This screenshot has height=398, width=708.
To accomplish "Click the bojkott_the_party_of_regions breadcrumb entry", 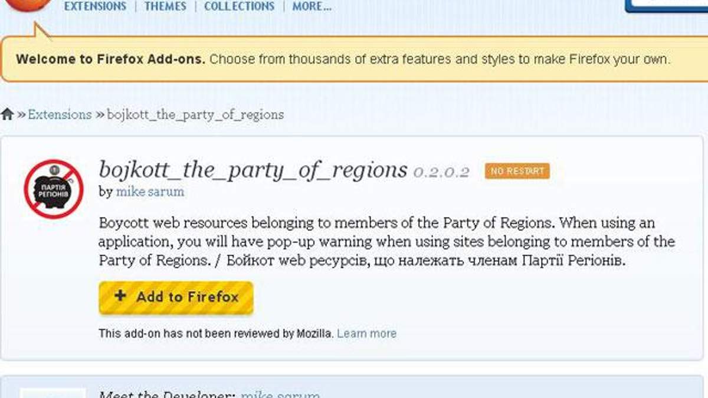I will coord(195,114).
